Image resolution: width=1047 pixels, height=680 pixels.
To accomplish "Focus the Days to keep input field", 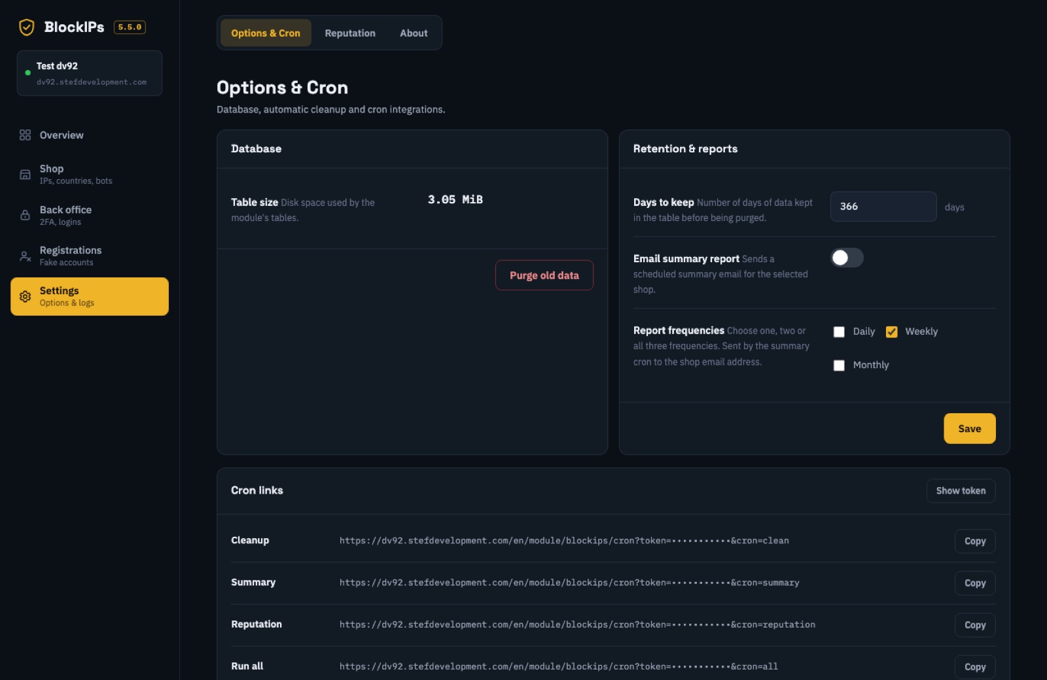I will (x=883, y=206).
